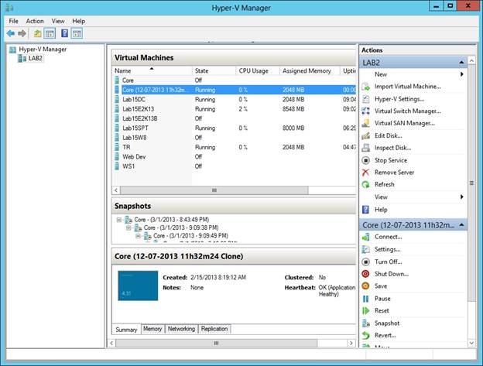Click the Virtual Machines horizontal scrollbar thumb
The image size is (483, 366).
click(214, 190)
